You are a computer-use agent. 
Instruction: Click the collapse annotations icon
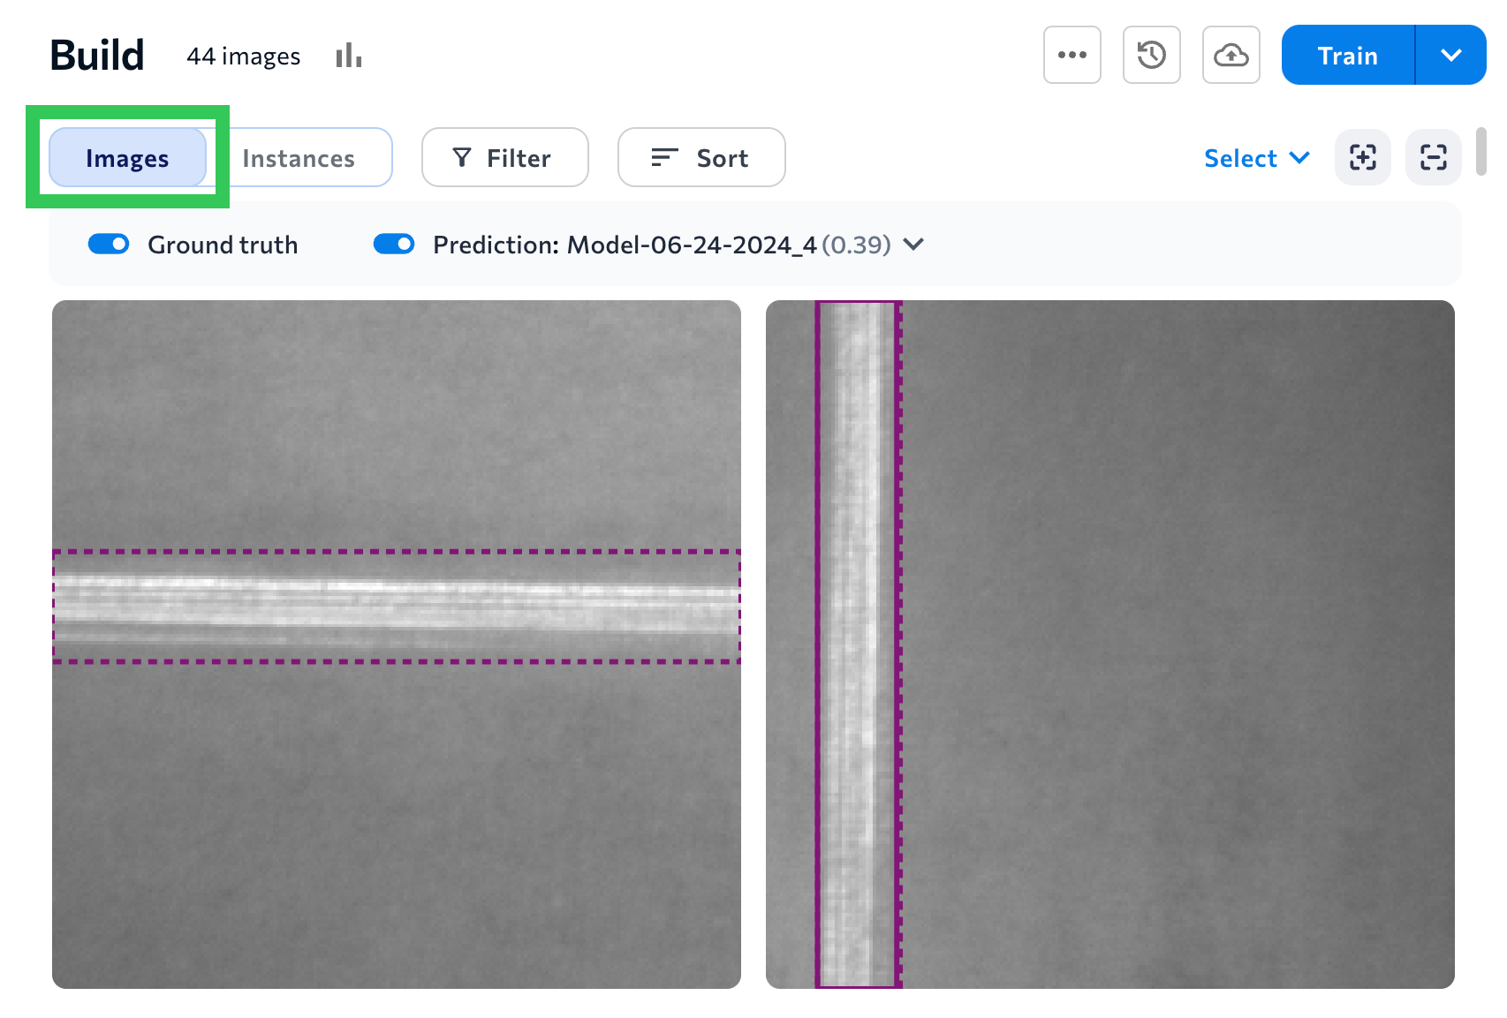pyautogui.click(x=1433, y=157)
